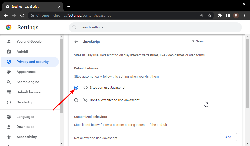Screen dimensions: 250x146
Task: Select the Settings - JavaScript tab
Action: pos(33,7)
